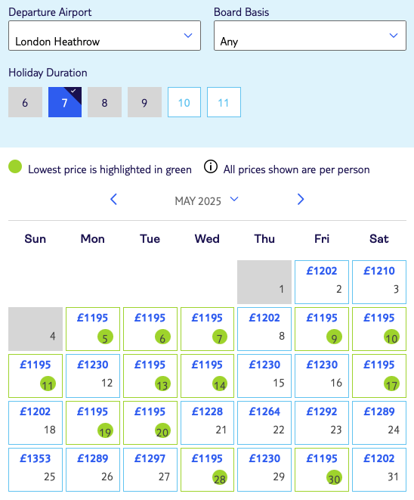Viewport: 414px width, 500px height.
Task: Choose May 12 priced at £1230
Action: tap(93, 376)
